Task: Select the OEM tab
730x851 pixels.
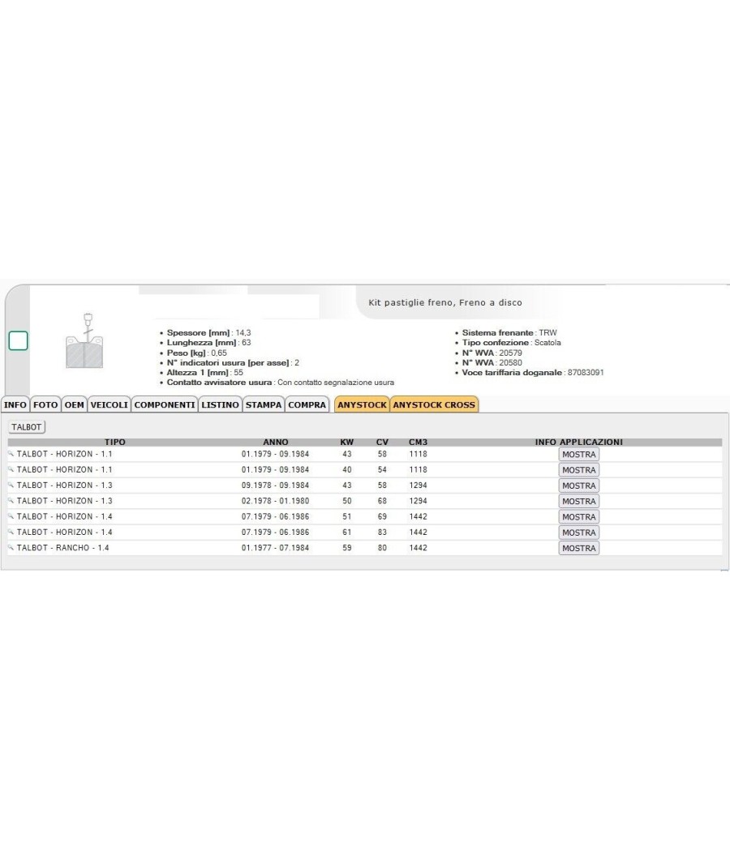Action: [x=75, y=405]
